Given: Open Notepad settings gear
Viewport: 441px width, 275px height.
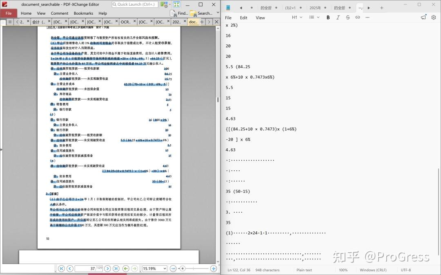Looking at the screenshot, I should pos(434,18).
